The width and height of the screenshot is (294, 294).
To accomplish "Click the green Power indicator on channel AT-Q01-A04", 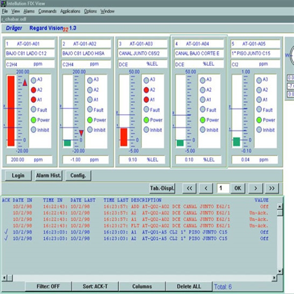I will click(x=202, y=120).
